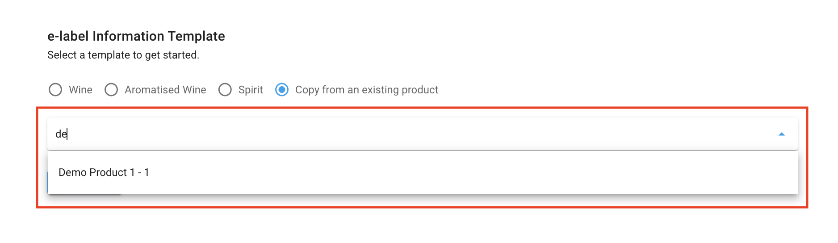The image size is (838, 243).
Task: Select the Copy from existing product radio
Action: 282,90
